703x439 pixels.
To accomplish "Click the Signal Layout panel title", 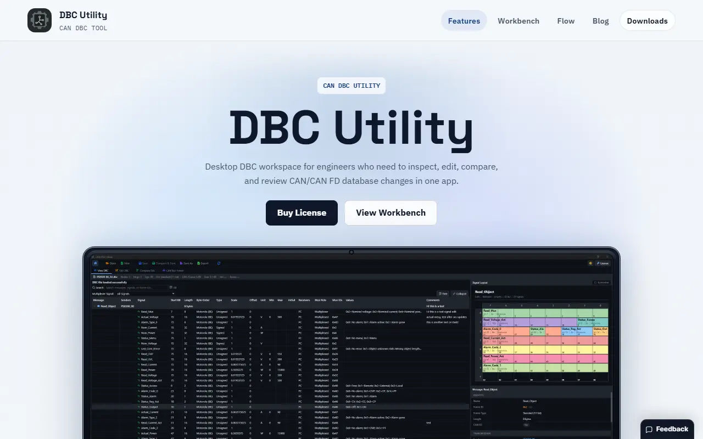I will click(x=480, y=283).
